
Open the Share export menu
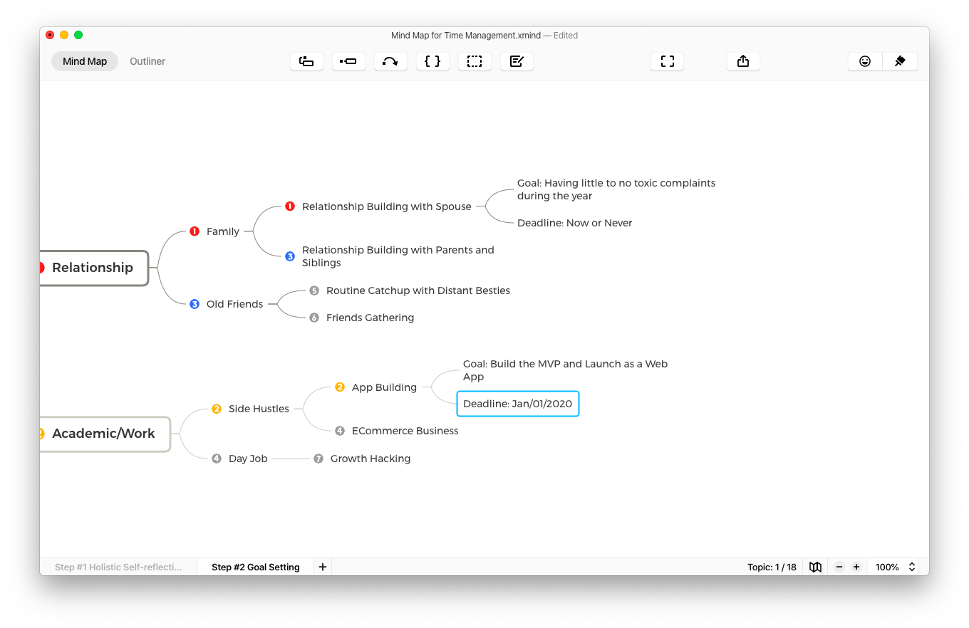[743, 61]
